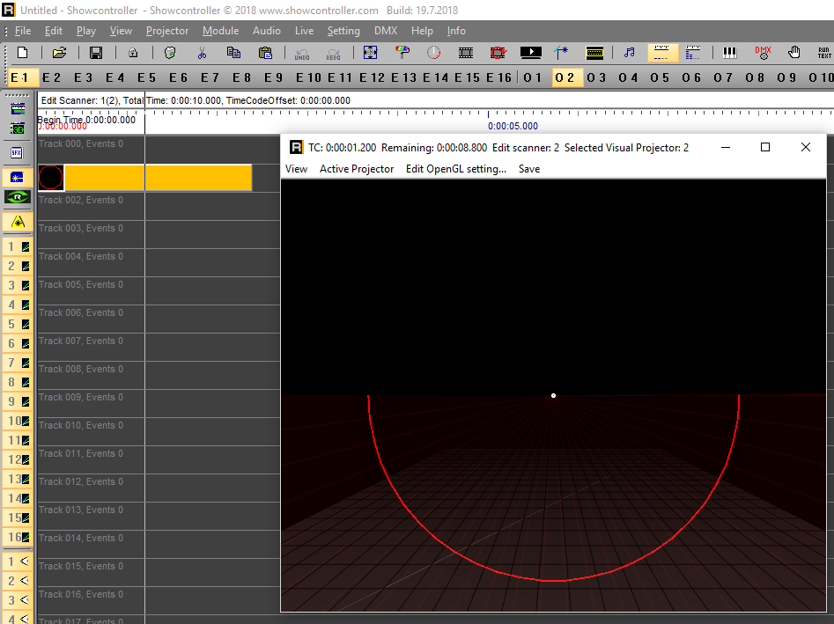Screen dimensions: 834x624
Task: Click the scissors cut icon
Action: 203,53
